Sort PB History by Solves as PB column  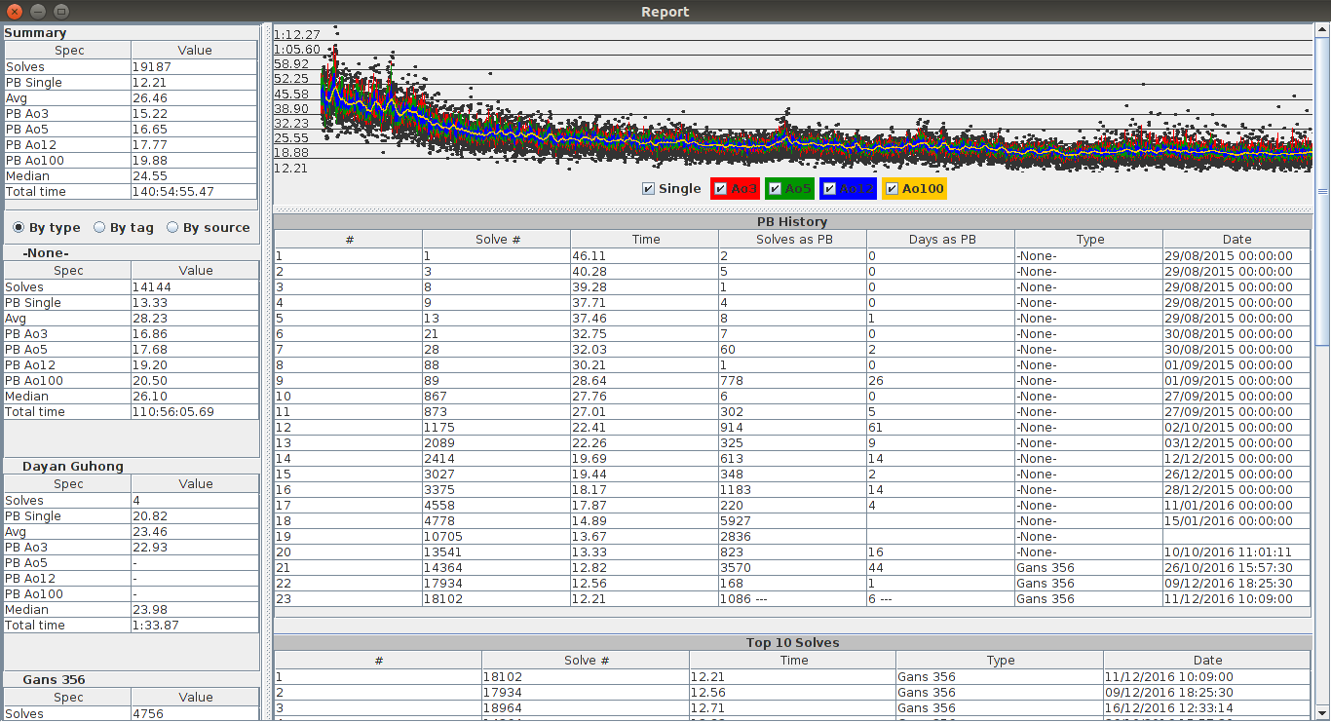(x=792, y=239)
